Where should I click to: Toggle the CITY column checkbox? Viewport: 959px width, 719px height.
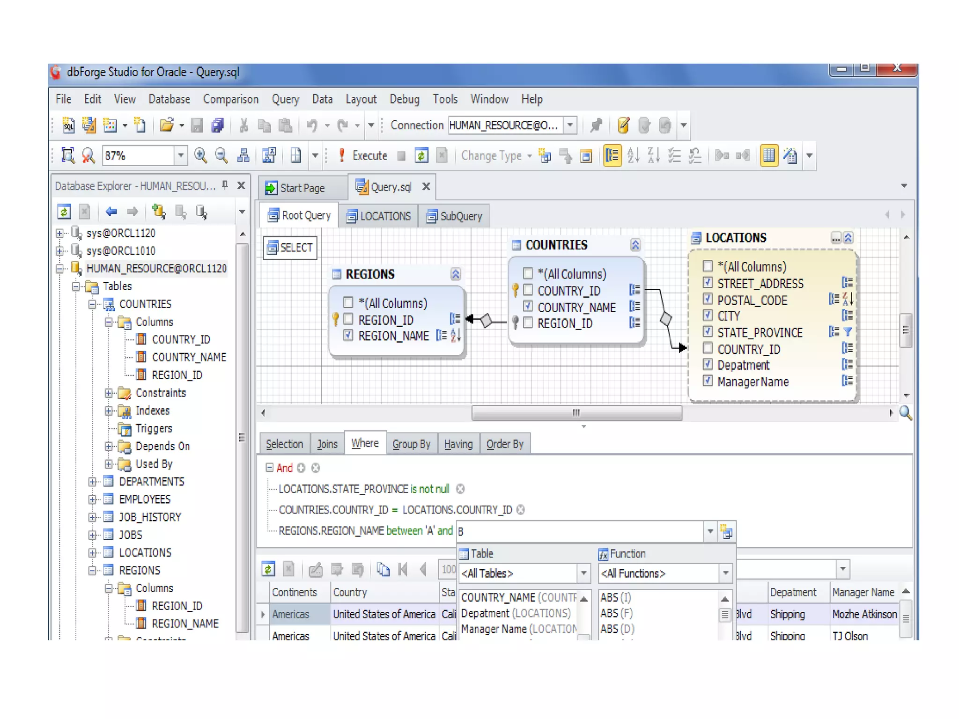[708, 315]
